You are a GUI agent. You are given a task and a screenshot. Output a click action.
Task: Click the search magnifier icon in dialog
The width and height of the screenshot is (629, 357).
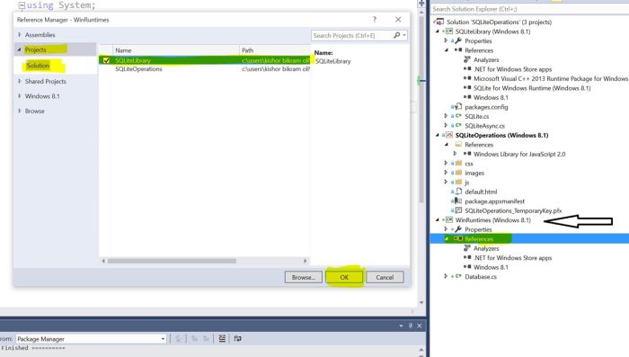tap(397, 35)
